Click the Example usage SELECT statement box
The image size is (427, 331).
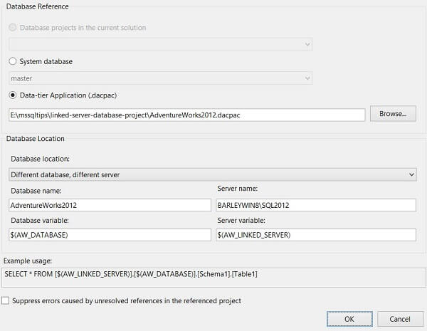pos(213,275)
